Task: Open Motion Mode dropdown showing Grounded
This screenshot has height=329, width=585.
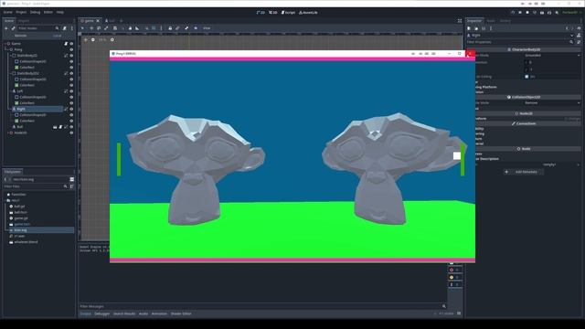Action: (x=552, y=55)
